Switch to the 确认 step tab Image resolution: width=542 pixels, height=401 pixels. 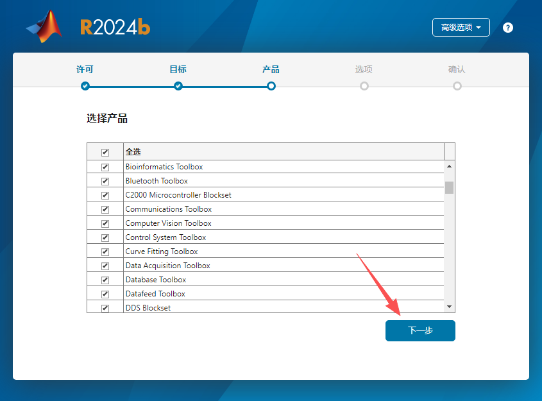click(x=457, y=69)
